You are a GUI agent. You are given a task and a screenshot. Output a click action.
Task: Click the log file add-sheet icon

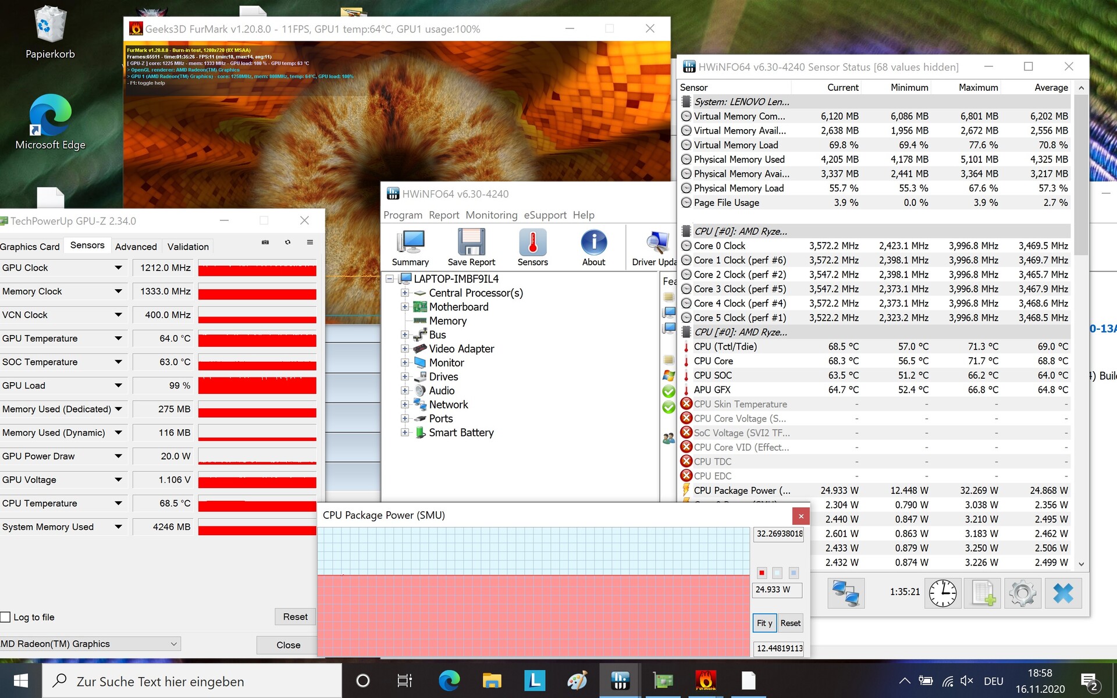point(983,593)
